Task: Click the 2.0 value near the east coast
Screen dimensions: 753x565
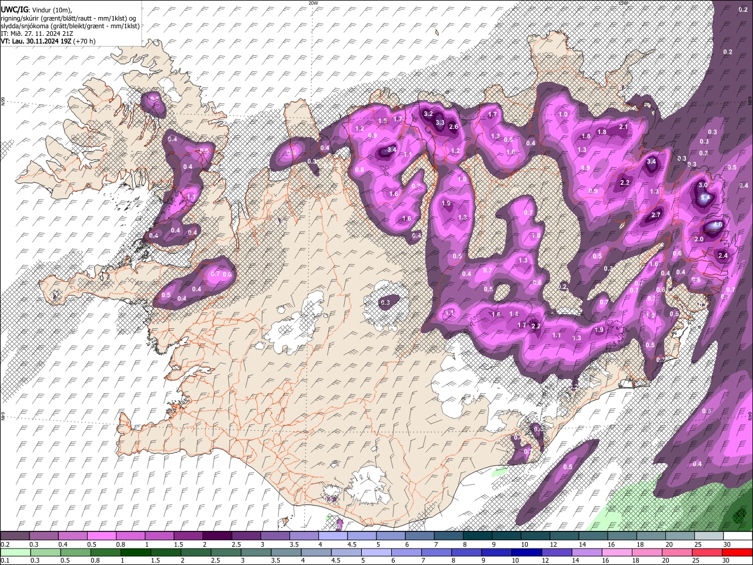Action: click(699, 240)
